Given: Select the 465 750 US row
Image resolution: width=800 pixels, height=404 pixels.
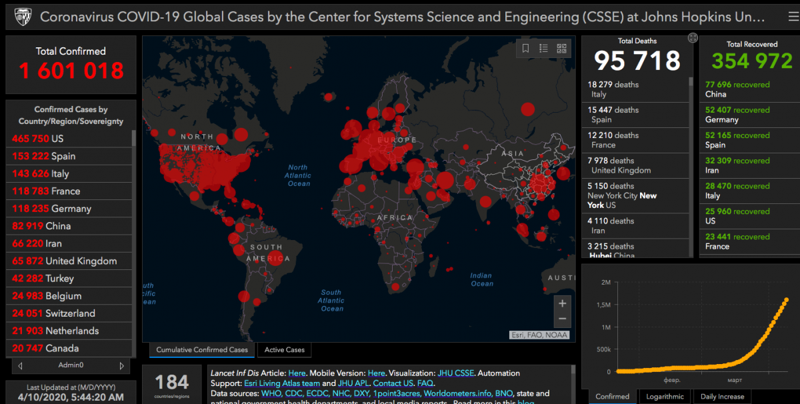Looking at the screenshot, I should pyautogui.click(x=70, y=139).
